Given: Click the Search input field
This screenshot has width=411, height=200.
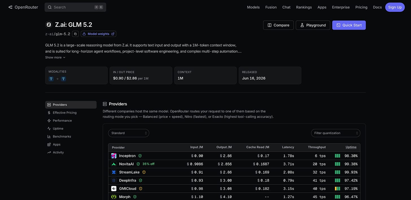Looking at the screenshot, I should click(x=75, y=7).
